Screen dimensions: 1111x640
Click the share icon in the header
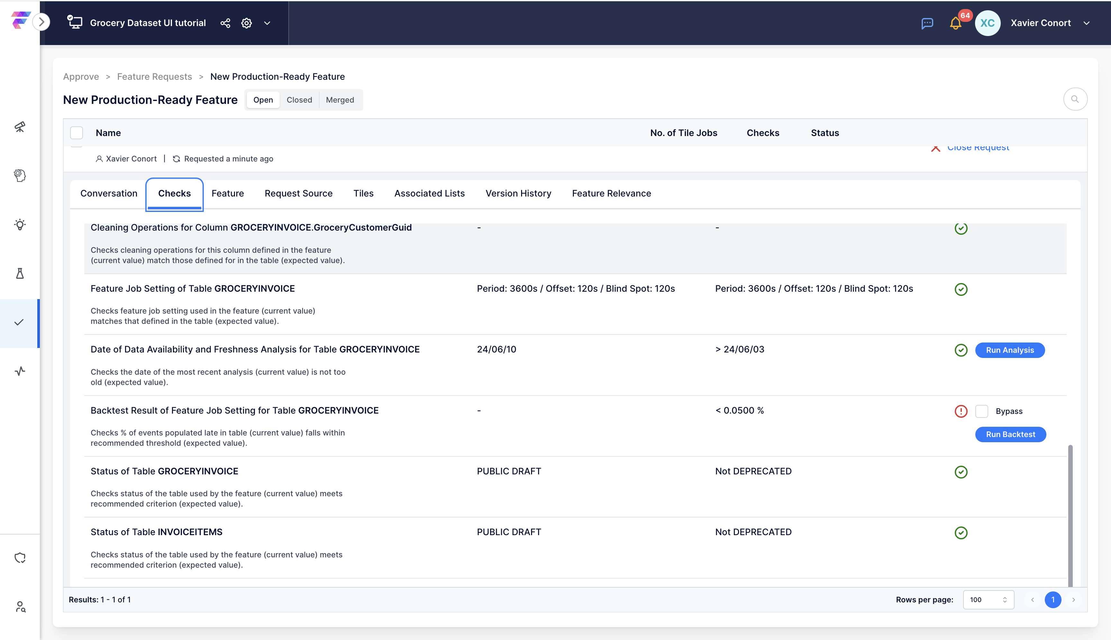(x=225, y=23)
